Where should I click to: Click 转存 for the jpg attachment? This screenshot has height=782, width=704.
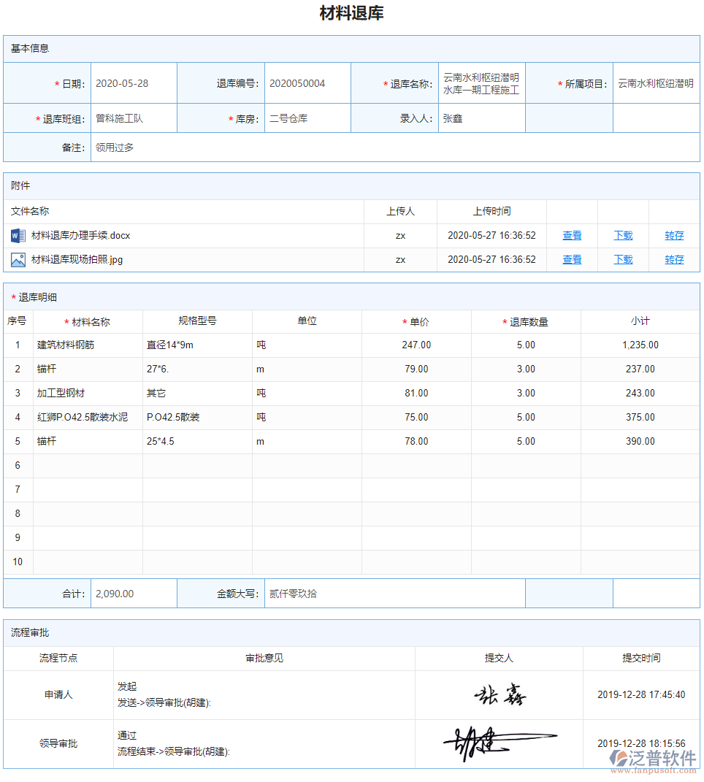coord(674,260)
